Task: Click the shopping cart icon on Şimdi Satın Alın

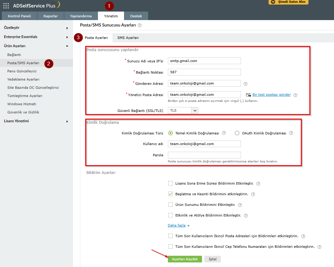Action: 273,2
